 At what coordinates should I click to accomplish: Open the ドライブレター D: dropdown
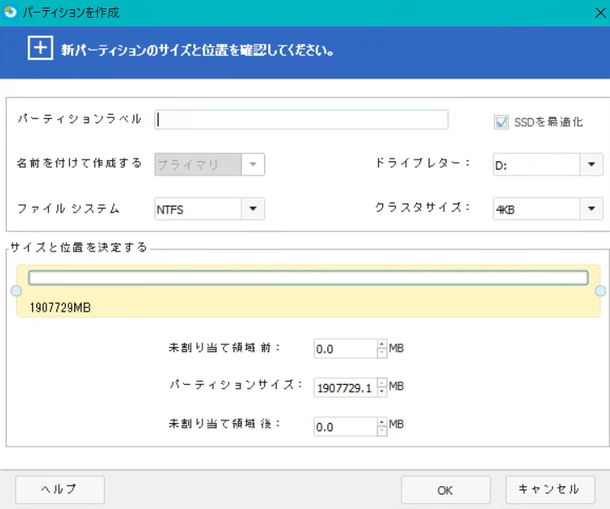(x=591, y=165)
